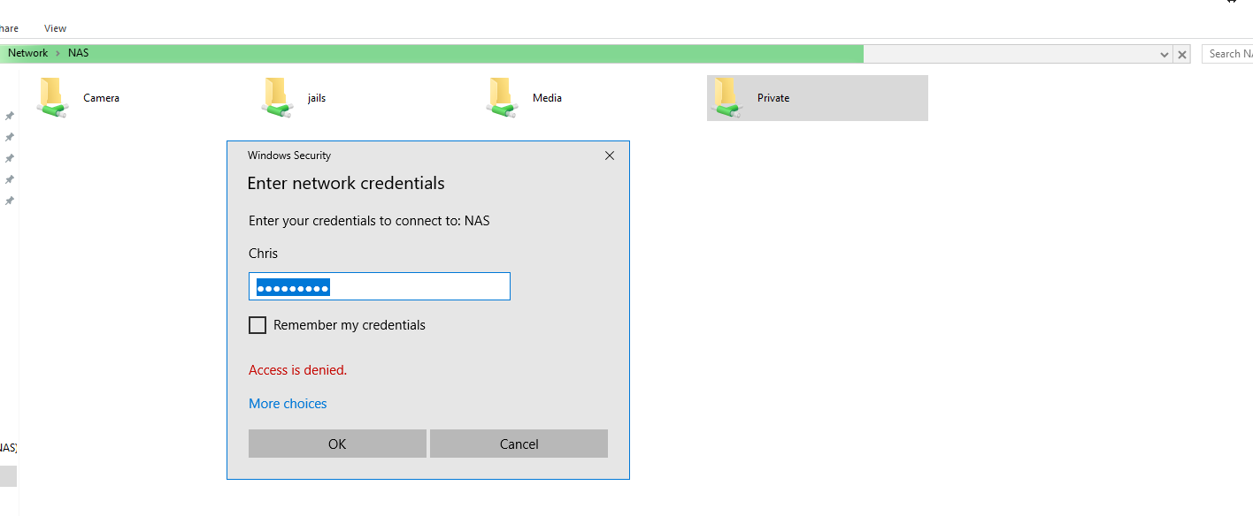The height and width of the screenshot is (516, 1253).
Task: Open the Camera network folder icon
Action: (x=52, y=98)
